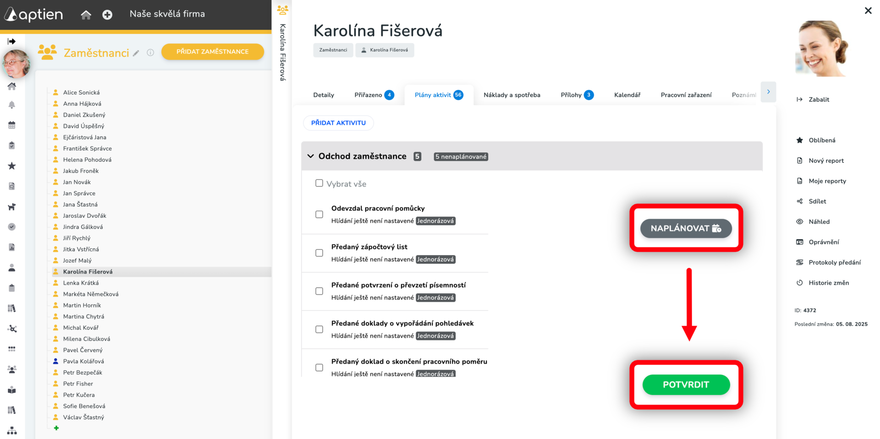Open the checkmark circle icon in sidebar
880x439 pixels.
point(12,227)
